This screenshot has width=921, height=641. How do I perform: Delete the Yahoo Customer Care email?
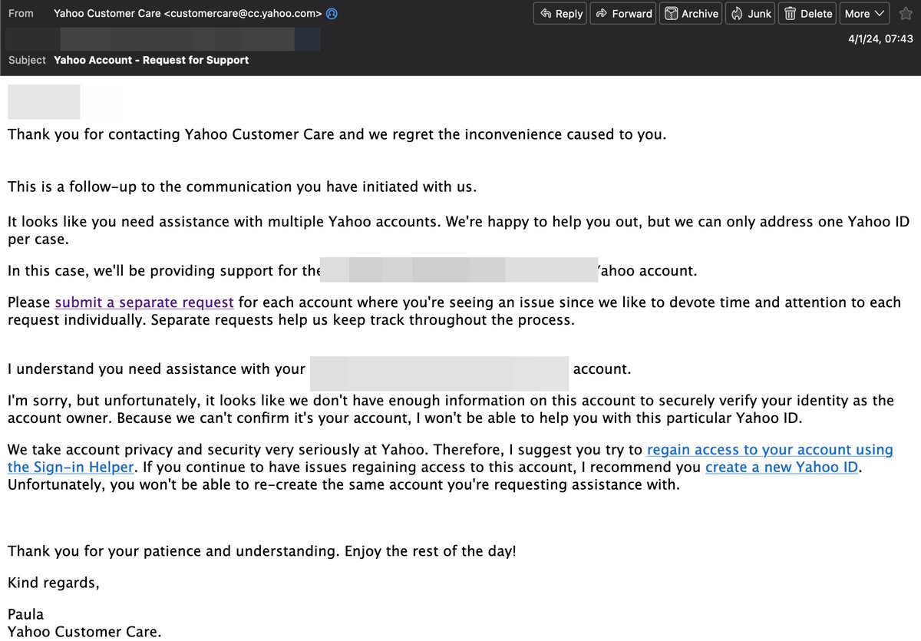tap(808, 13)
